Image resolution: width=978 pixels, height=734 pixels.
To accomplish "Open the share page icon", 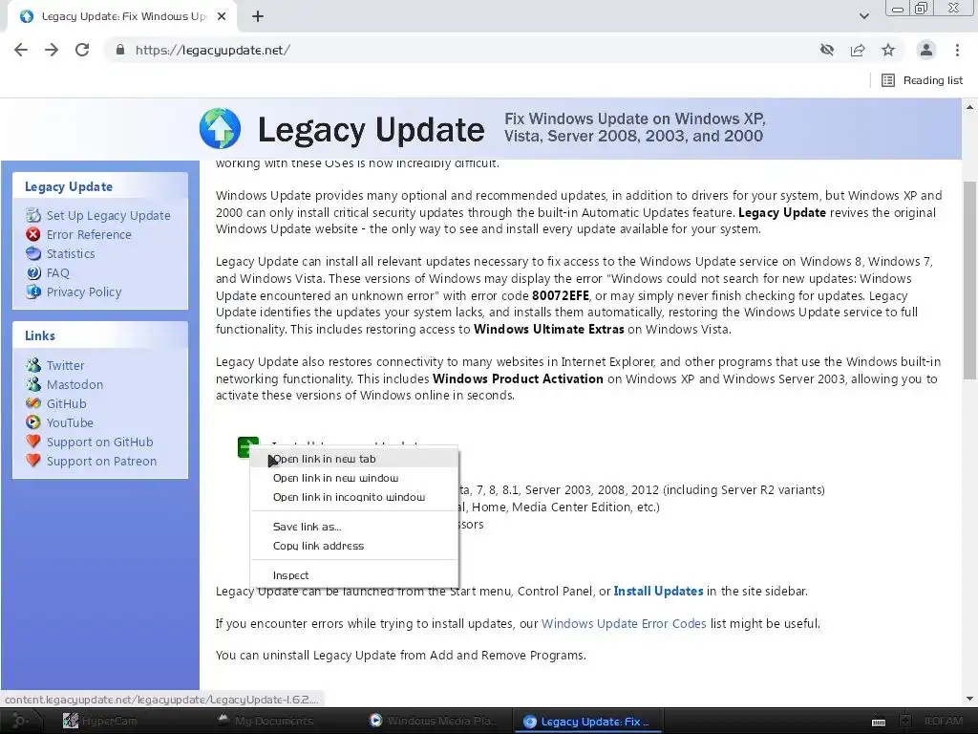I will 858,50.
